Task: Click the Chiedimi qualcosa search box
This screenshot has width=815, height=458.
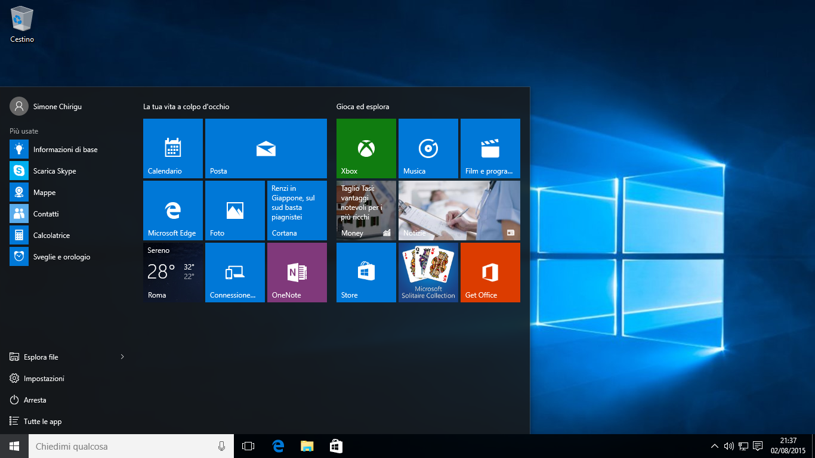Action: (119, 446)
